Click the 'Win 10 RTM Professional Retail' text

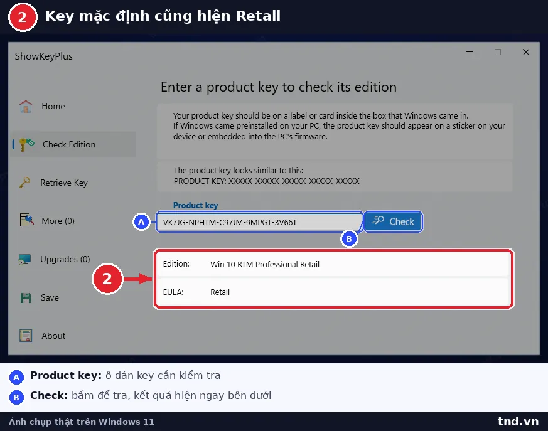point(264,264)
